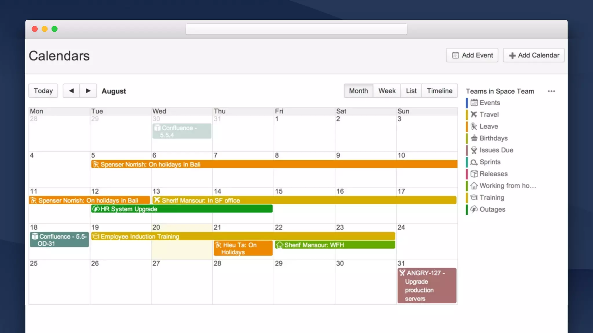The height and width of the screenshot is (333, 593).
Task: Click the Sprints icon in sidebar
Action: tap(474, 162)
